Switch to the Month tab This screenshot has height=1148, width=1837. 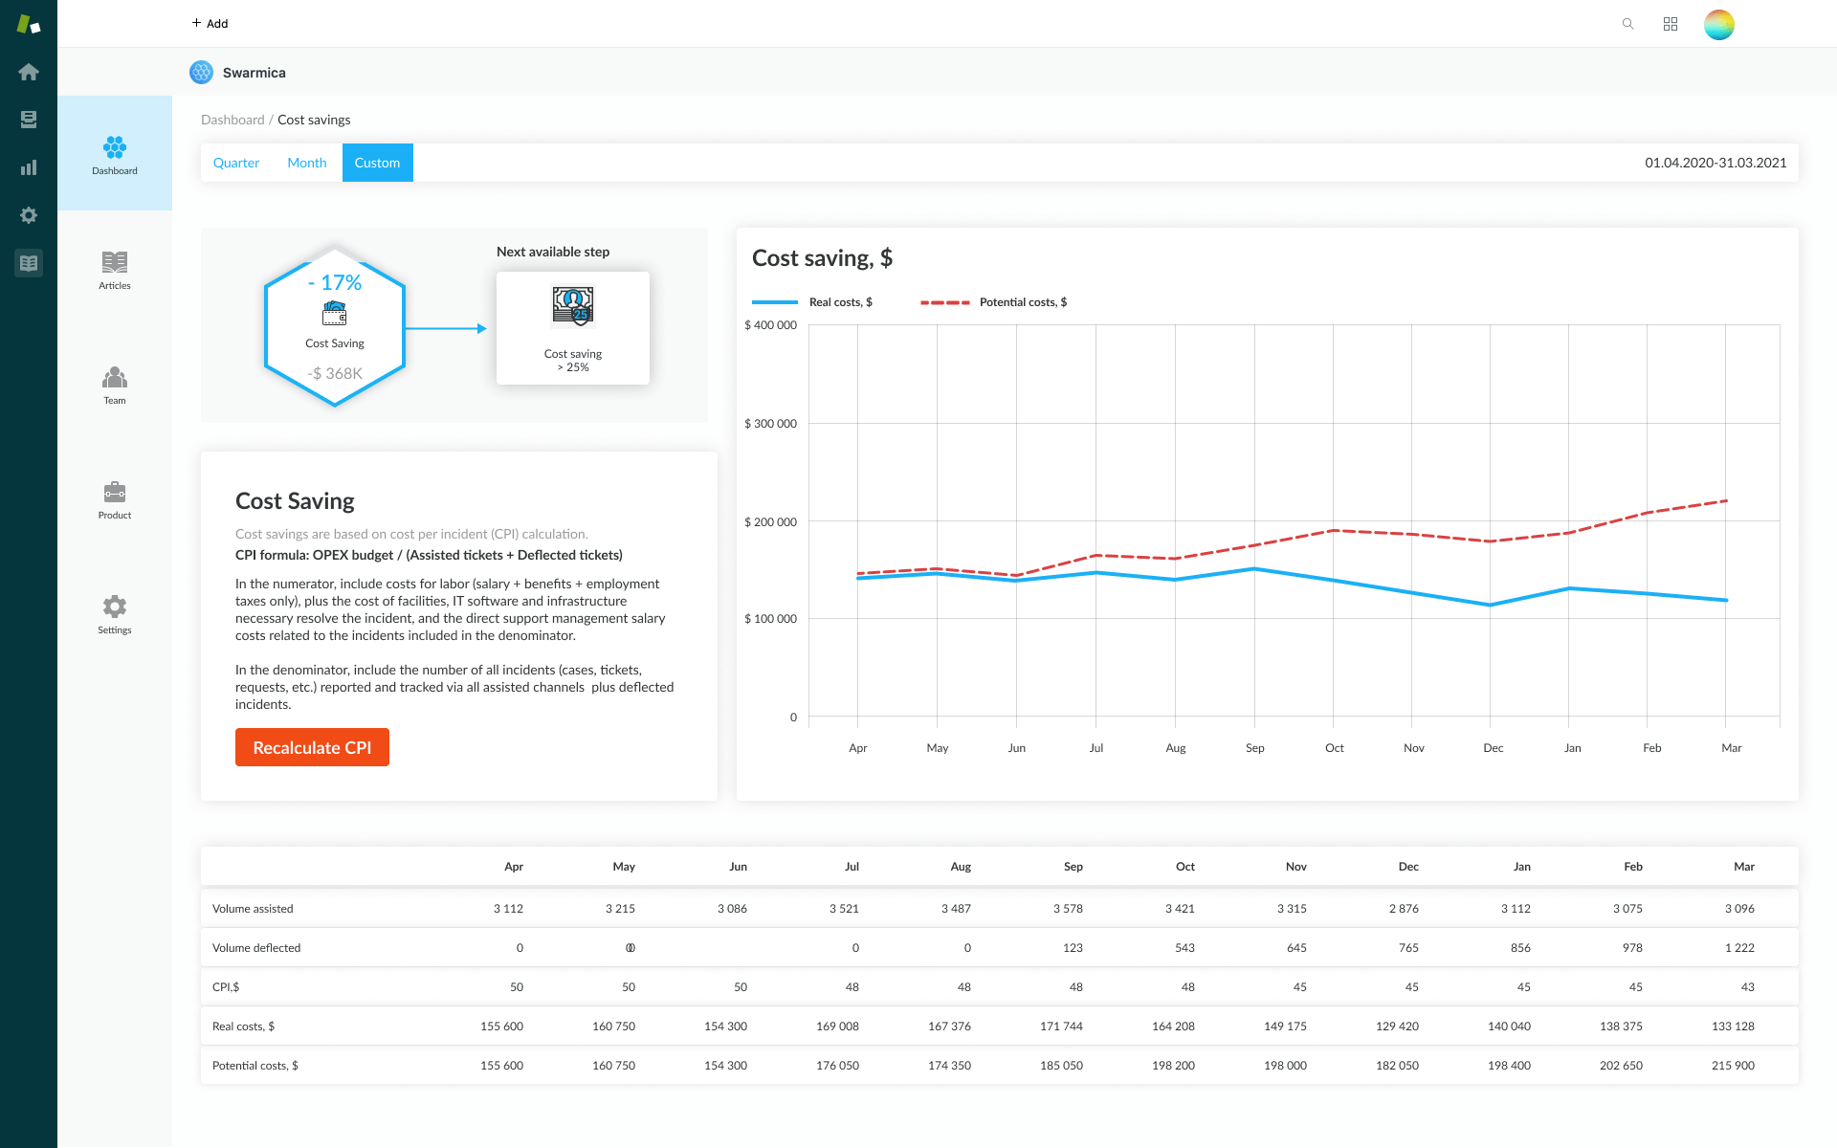306,163
